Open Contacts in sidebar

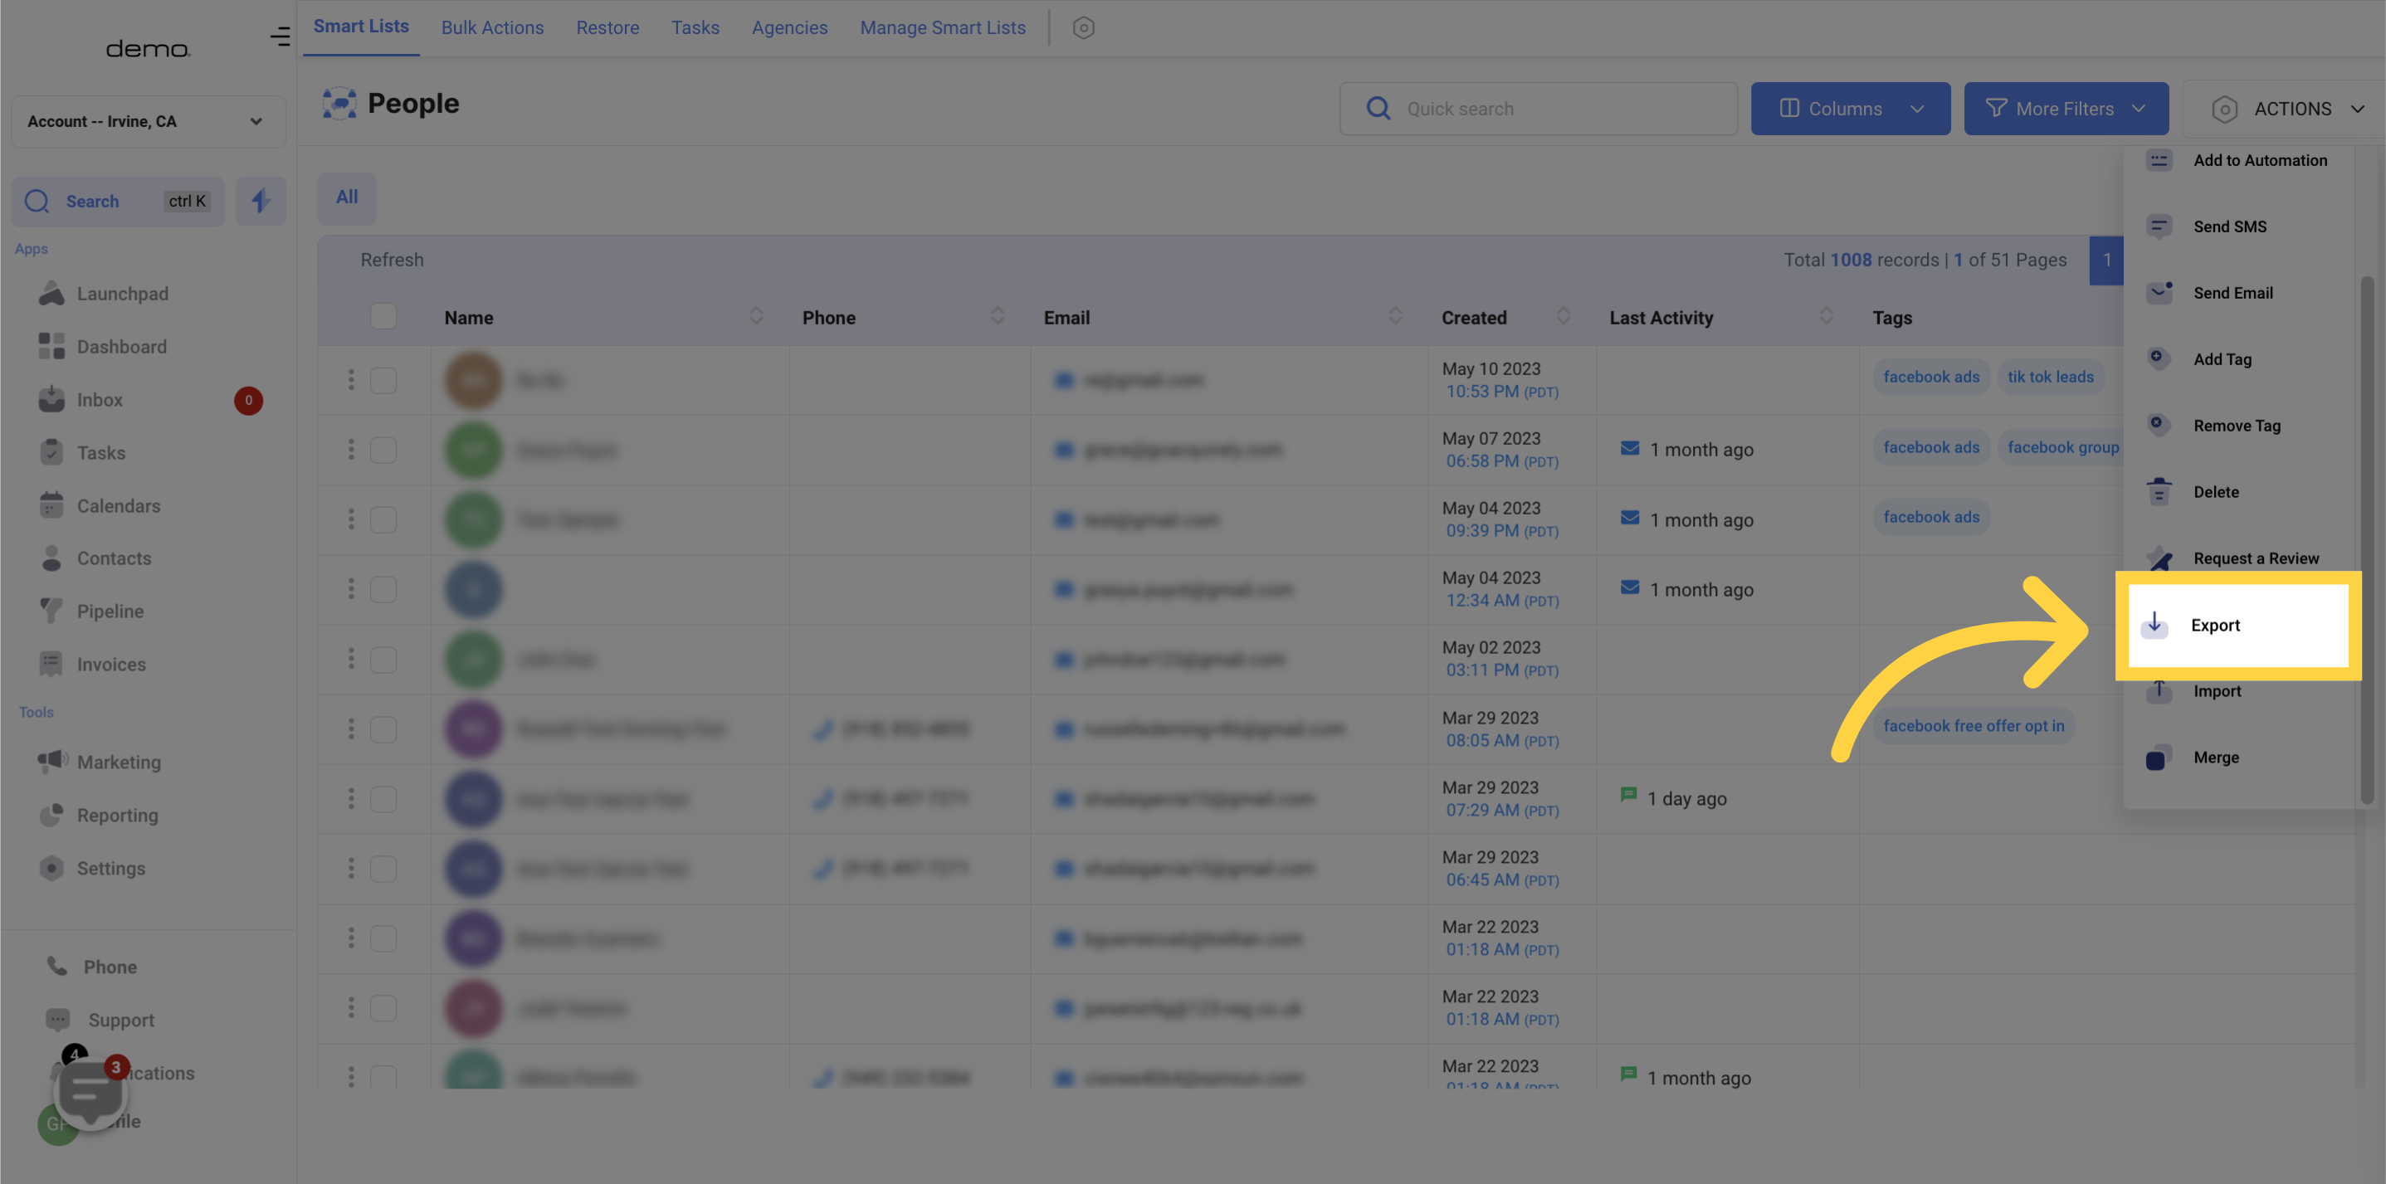(x=95, y=558)
